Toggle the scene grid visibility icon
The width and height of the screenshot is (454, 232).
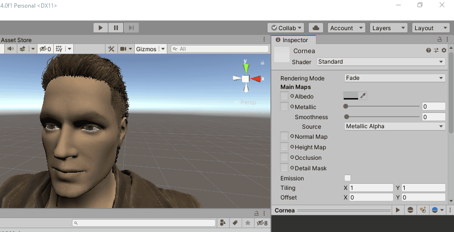[59, 49]
